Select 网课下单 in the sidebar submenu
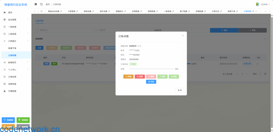The height and width of the screenshot is (132, 273). [12, 48]
